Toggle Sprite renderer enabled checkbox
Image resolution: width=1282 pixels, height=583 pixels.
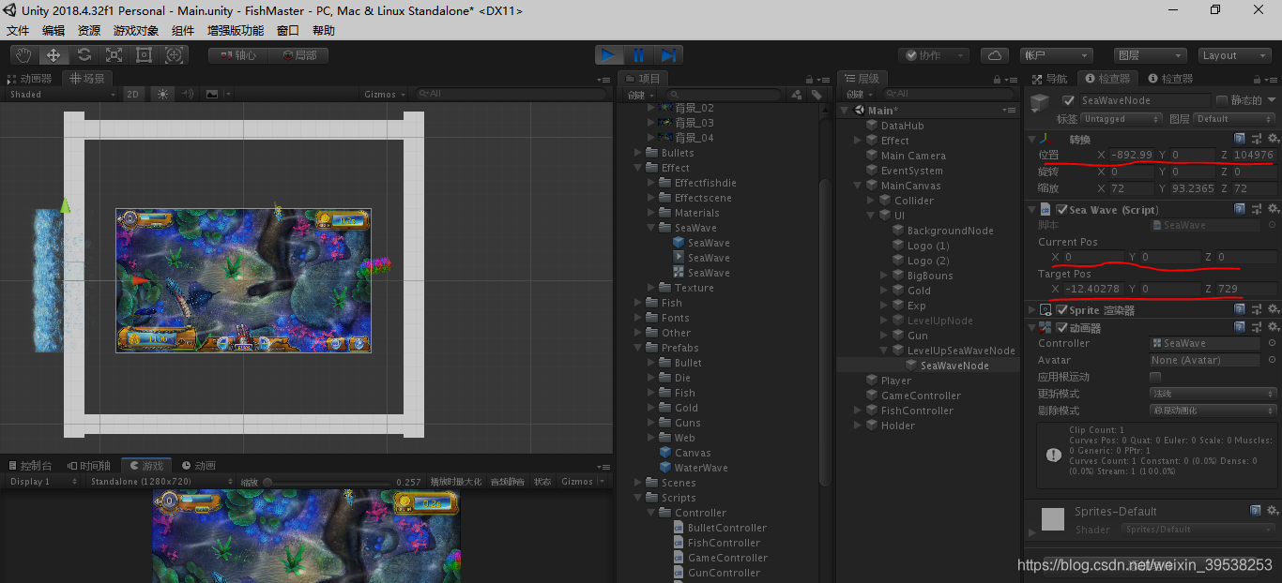tap(1061, 310)
